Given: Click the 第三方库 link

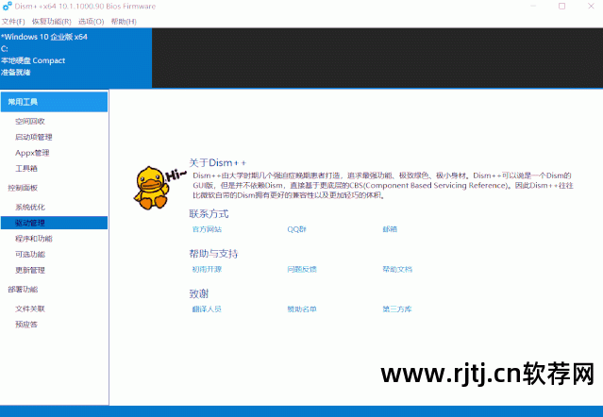Looking at the screenshot, I should 397,309.
